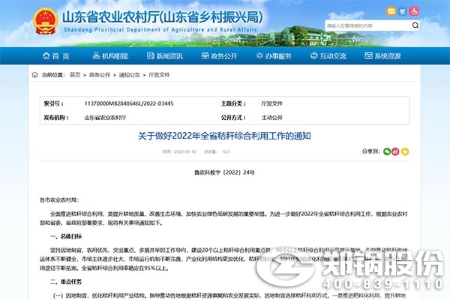Viewport: 450px width, 300px height.
Task: Click home icon beside 当前位置
Action: pyautogui.click(x=34, y=75)
